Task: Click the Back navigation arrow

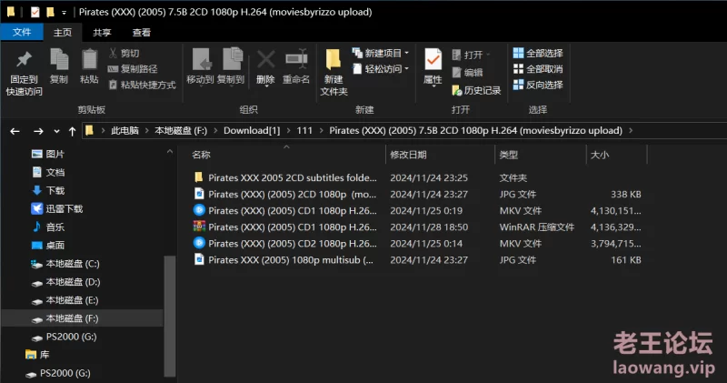Action: coord(15,131)
